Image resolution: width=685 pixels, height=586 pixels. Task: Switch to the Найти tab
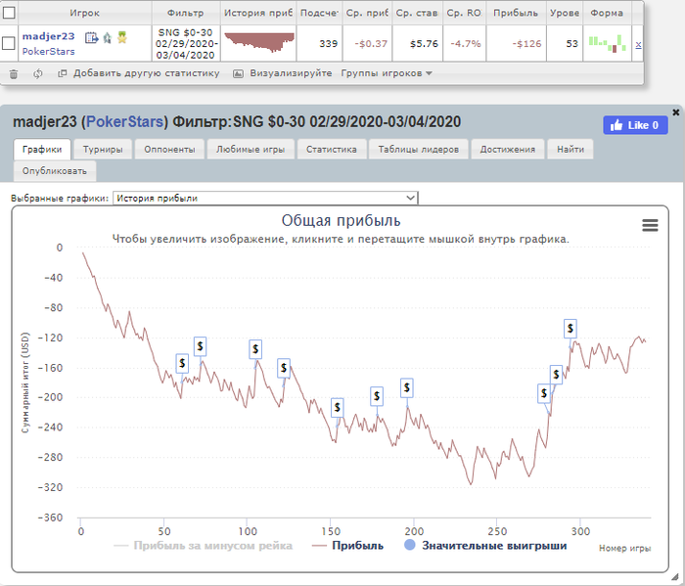[571, 150]
